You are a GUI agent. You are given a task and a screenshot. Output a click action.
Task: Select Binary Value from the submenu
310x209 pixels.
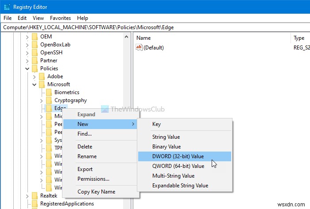pyautogui.click(x=185, y=147)
